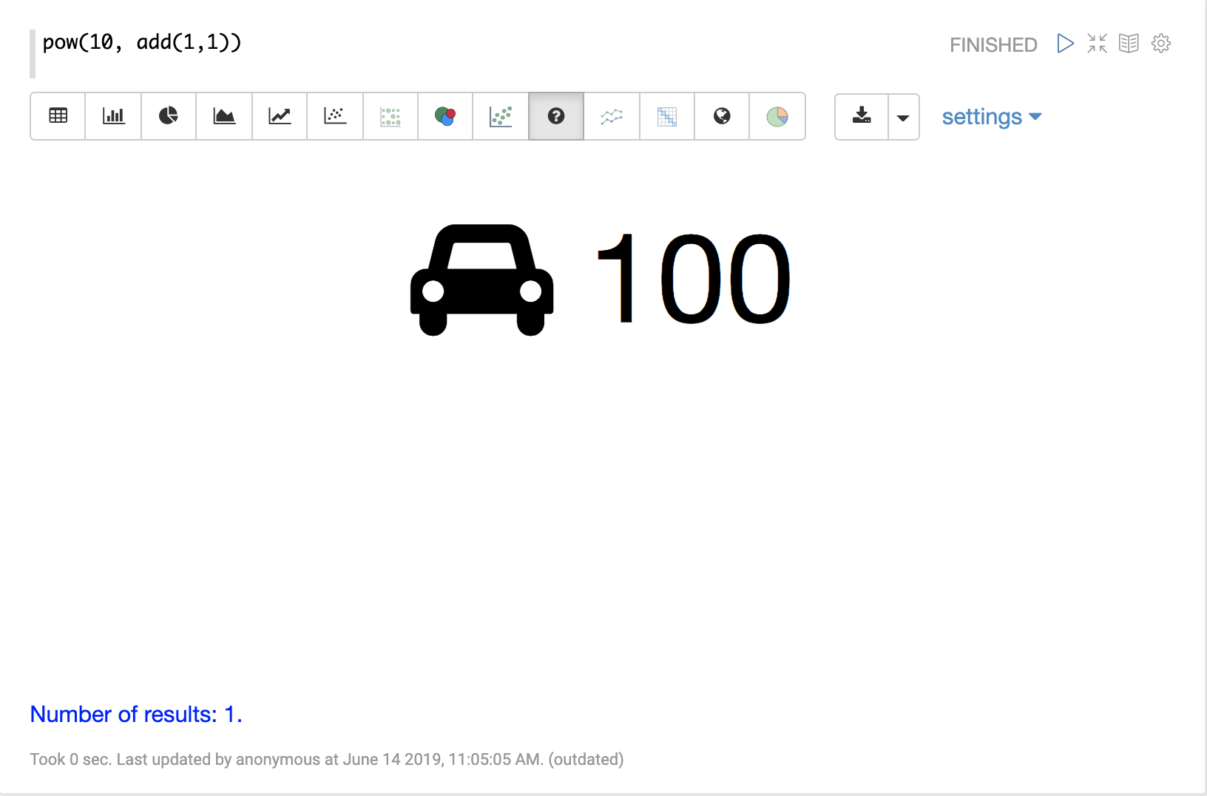The image size is (1207, 796).
Task: Open the download format dropdown caret
Action: pyautogui.click(x=903, y=117)
